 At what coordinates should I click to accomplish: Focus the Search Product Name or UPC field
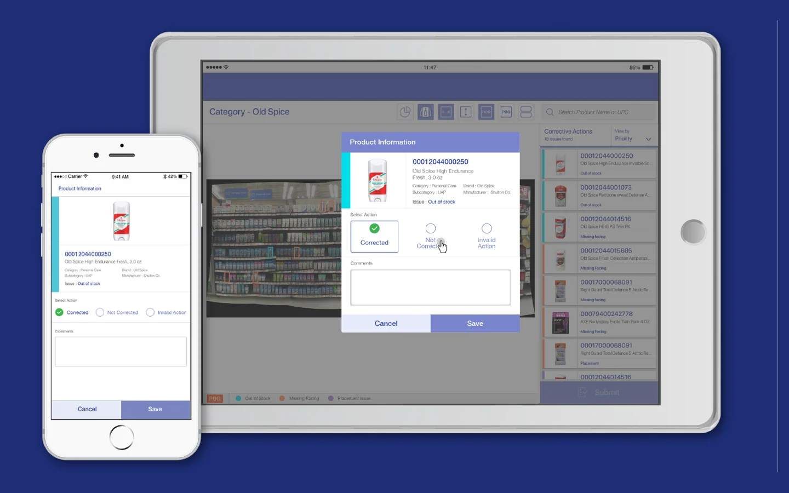click(599, 112)
